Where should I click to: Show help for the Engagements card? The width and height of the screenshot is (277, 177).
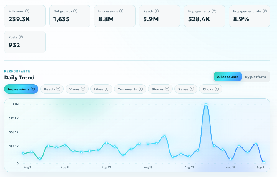coord(214,11)
